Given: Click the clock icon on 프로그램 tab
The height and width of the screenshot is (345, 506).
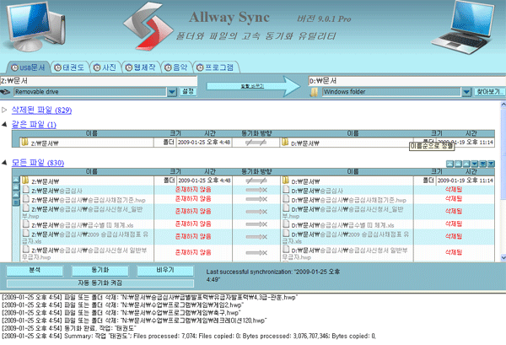Looking at the screenshot, I should (200, 67).
